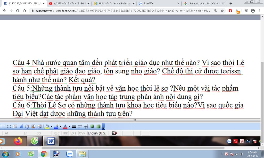Open the Line Style options
The width and height of the screenshot is (264, 158).
(x=74, y=126)
